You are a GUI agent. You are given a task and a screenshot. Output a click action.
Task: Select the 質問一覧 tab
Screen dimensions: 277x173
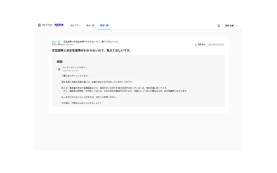(x=104, y=26)
